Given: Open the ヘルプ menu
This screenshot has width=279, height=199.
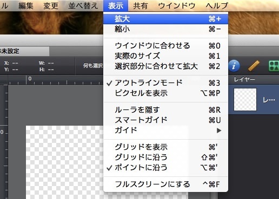Looking at the screenshot, I should 217,6.
